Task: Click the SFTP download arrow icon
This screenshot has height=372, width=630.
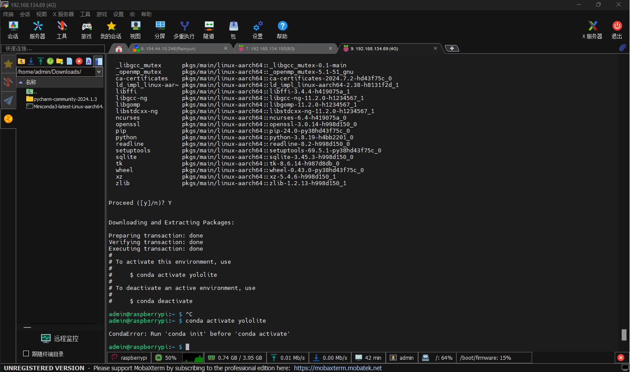Action: (31, 61)
